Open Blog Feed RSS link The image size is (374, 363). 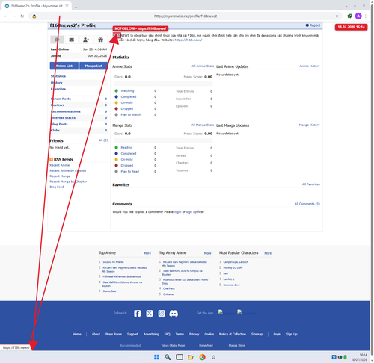pyautogui.click(x=57, y=187)
